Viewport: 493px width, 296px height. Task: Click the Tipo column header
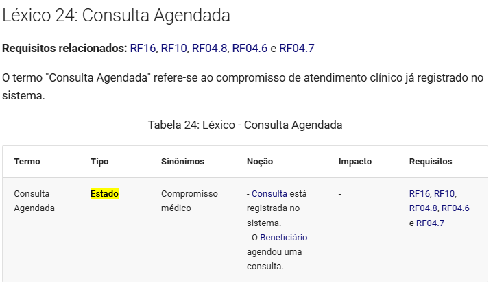coord(99,162)
